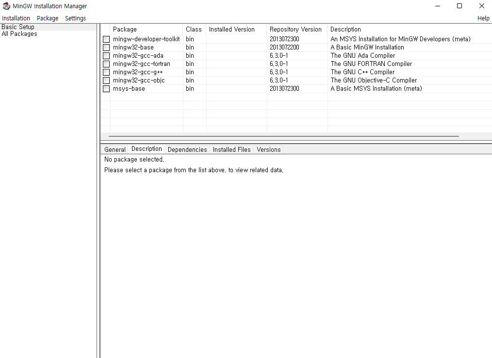This screenshot has height=358, width=492.
Task: Click the horizontal scrollbar under package list
Action: 284,136
